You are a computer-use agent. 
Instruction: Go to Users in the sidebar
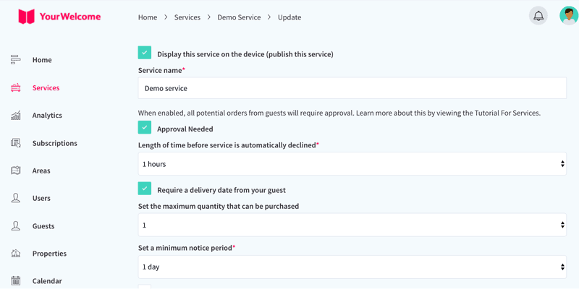(x=41, y=198)
